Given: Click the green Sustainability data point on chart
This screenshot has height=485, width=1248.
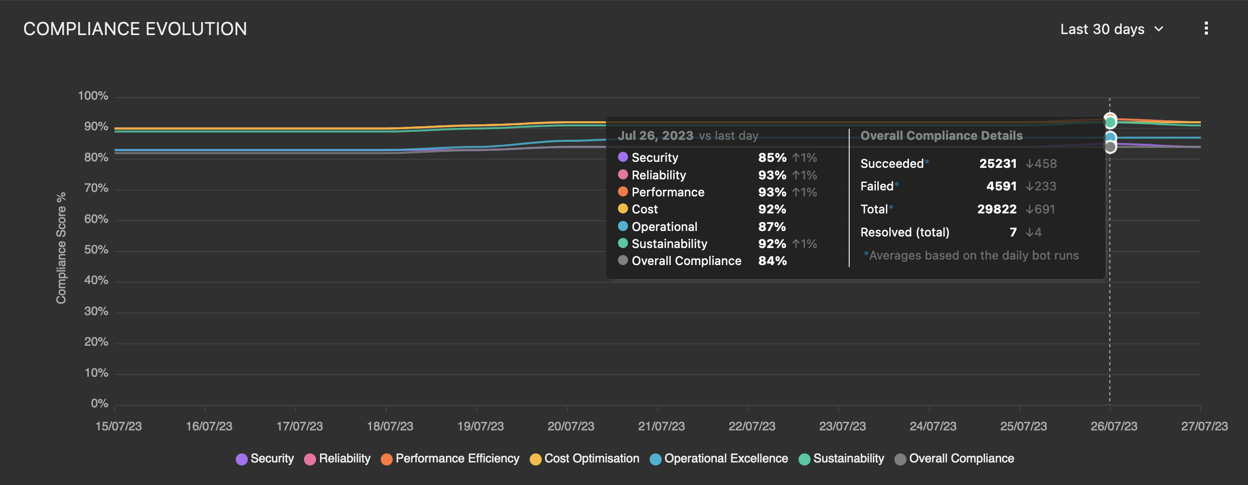Looking at the screenshot, I should coord(1111,122).
